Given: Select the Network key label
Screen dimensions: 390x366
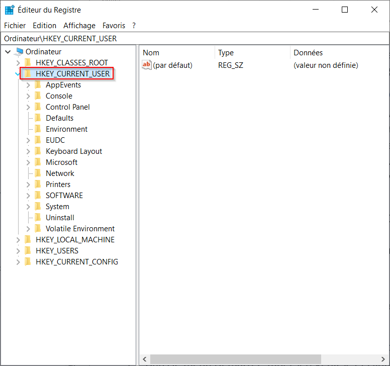Looking at the screenshot, I should [60, 173].
